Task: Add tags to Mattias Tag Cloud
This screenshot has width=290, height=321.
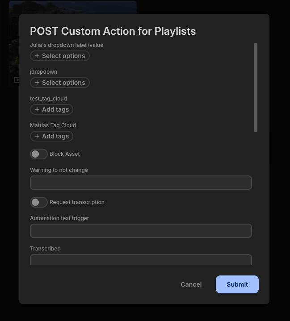Action: click(x=51, y=136)
